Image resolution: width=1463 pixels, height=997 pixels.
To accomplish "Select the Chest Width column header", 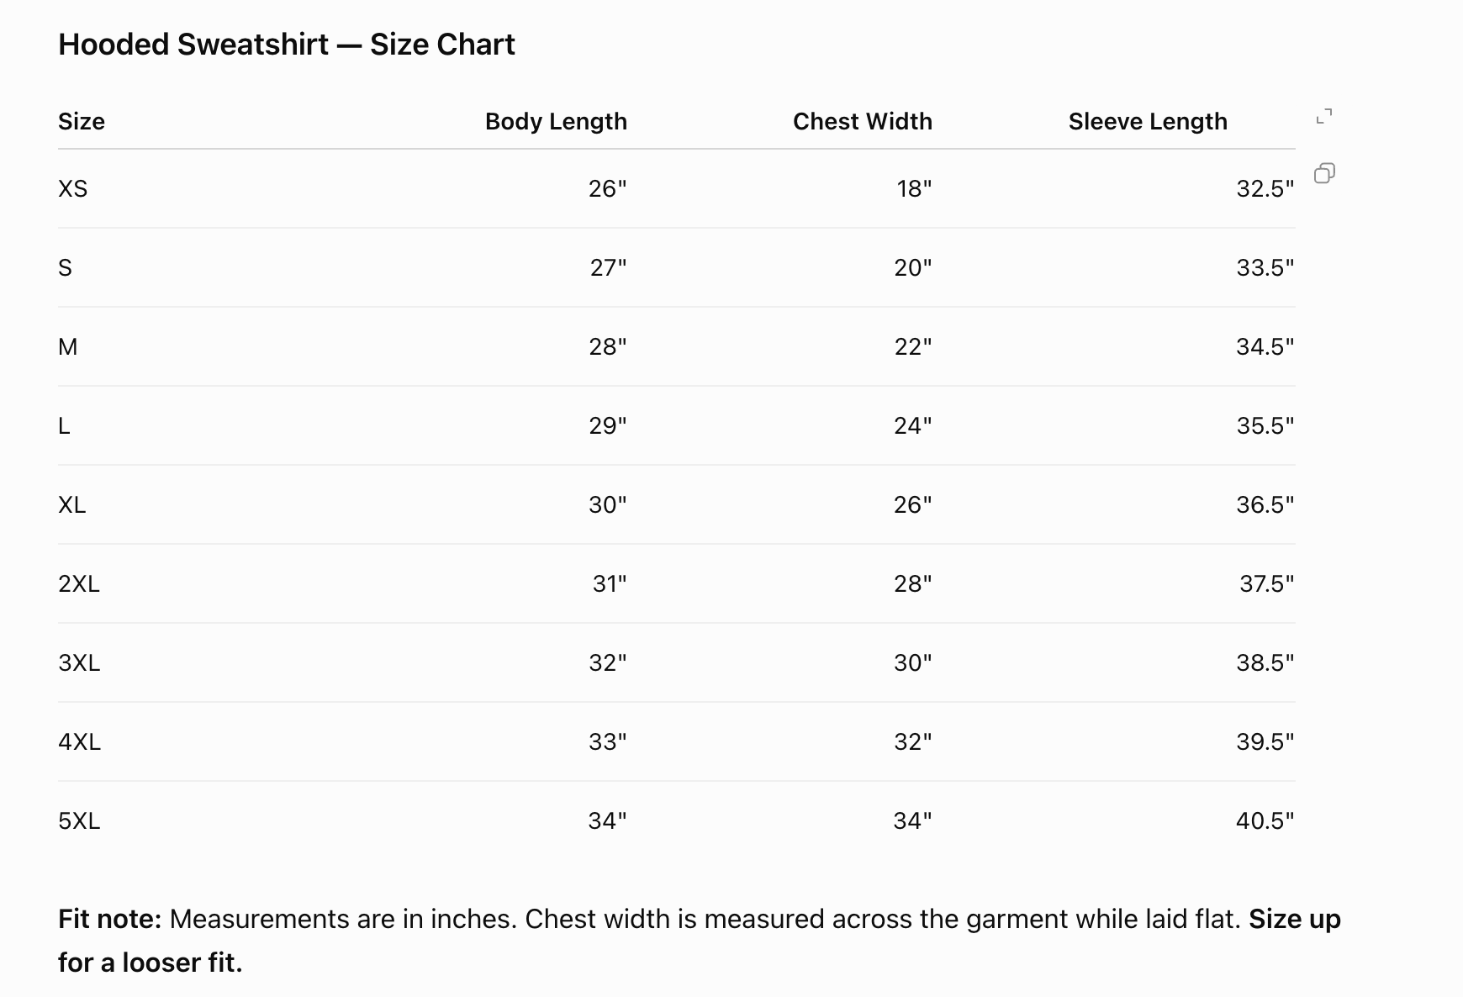I will click(863, 122).
